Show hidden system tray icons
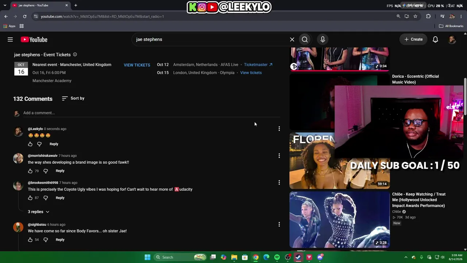This screenshot has width=467, height=263. [406, 257]
